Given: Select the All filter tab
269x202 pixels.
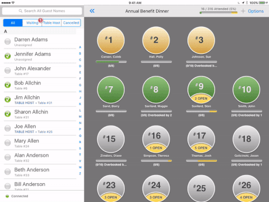Looking at the screenshot, I should [x=13, y=23].
